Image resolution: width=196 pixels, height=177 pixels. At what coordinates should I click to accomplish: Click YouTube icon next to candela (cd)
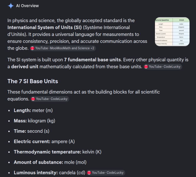[x=89, y=173]
